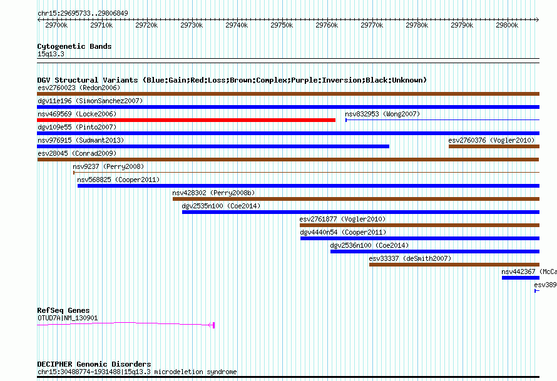
Task: Click the RefSeq Genes track title
Action: (63, 310)
